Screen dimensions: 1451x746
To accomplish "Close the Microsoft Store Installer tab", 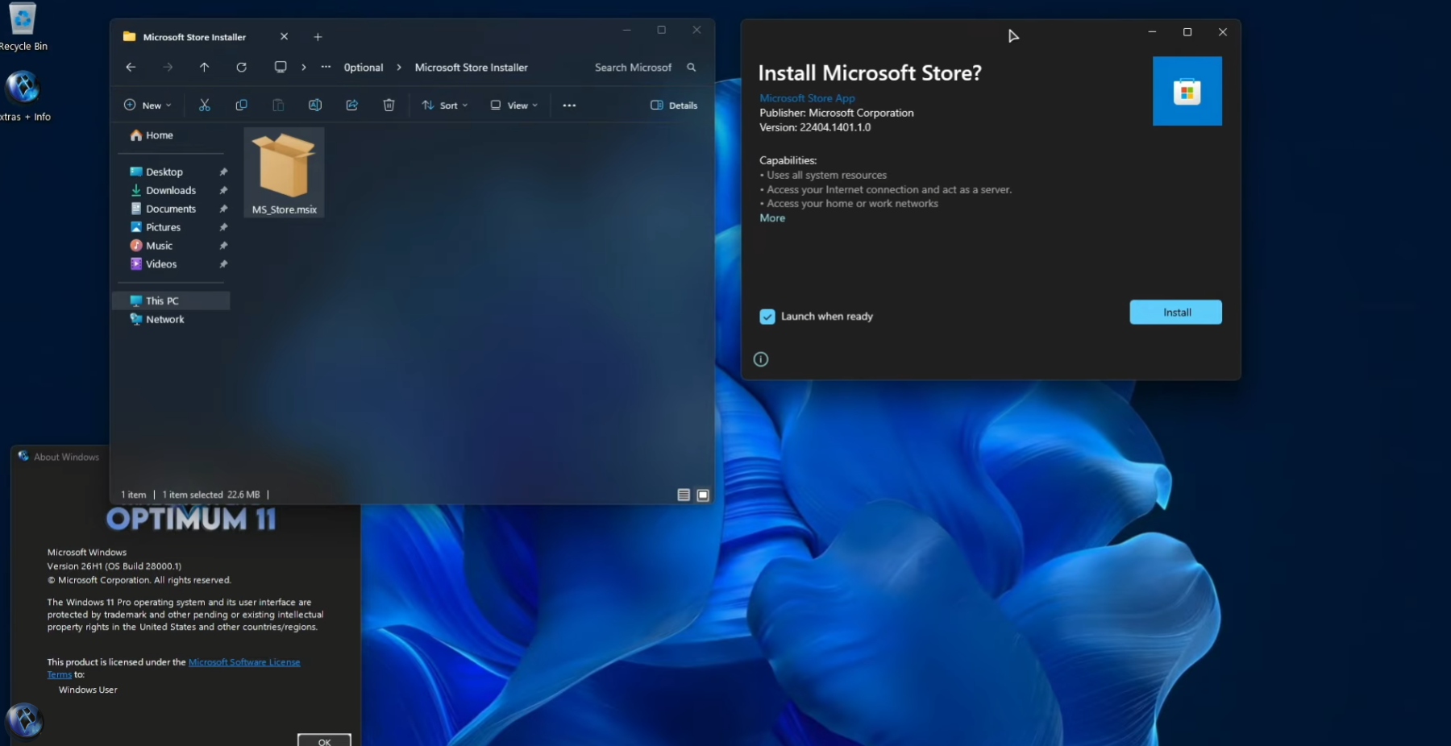I will [284, 37].
